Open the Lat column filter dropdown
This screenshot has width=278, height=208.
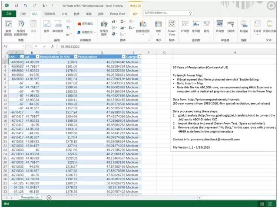pos(38,57)
